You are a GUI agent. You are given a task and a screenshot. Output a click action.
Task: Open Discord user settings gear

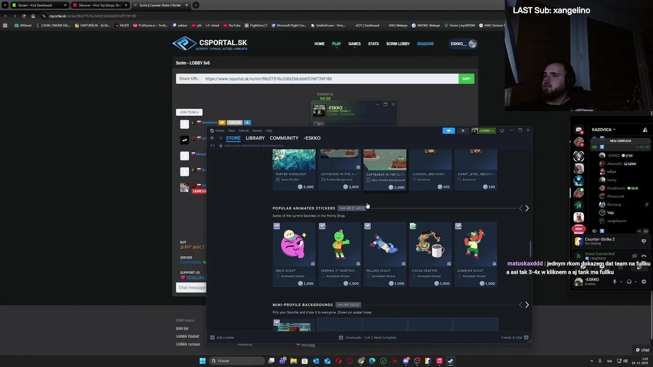coord(644,281)
